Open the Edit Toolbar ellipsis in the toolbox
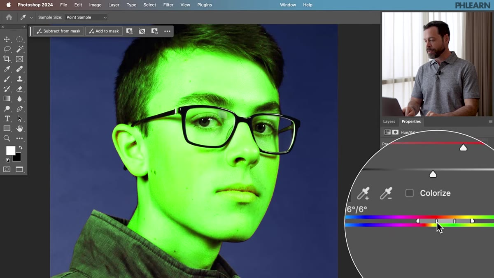 [x=19, y=139]
